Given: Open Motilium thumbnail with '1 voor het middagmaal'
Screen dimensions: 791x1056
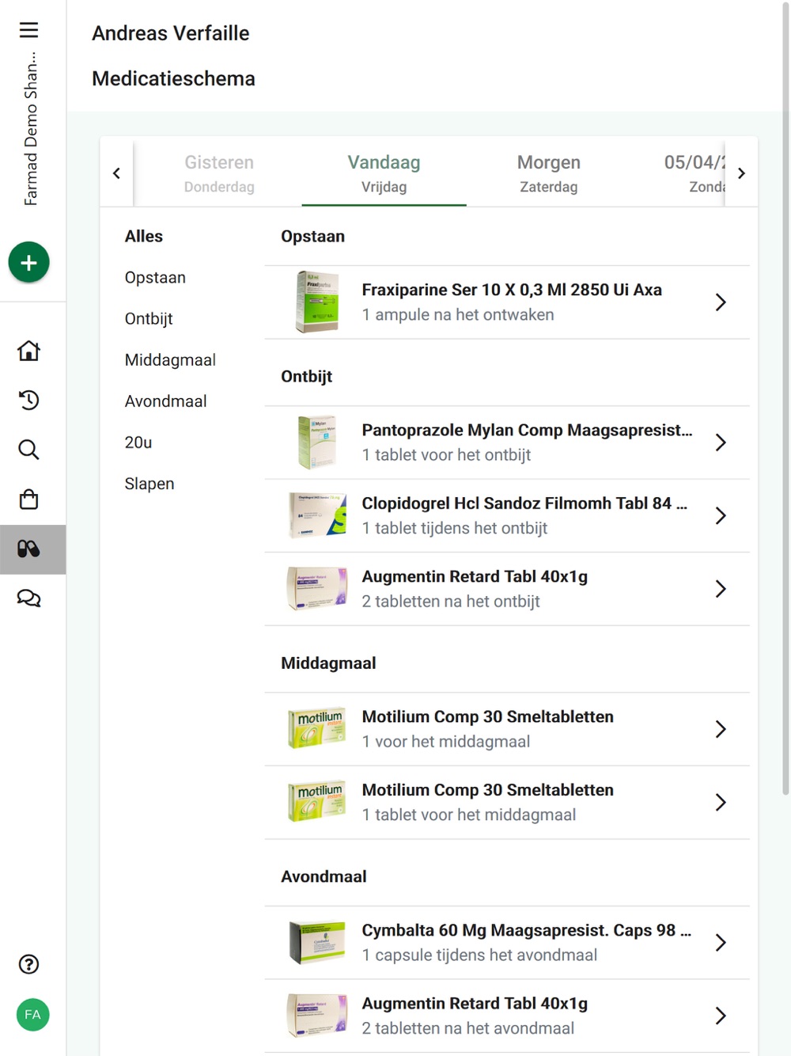Looking at the screenshot, I should (x=317, y=728).
